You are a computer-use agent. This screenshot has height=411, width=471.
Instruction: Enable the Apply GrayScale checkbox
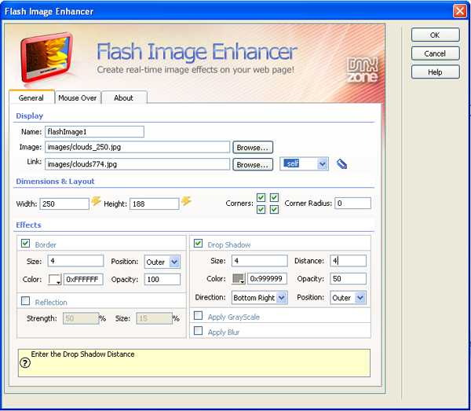coord(198,316)
